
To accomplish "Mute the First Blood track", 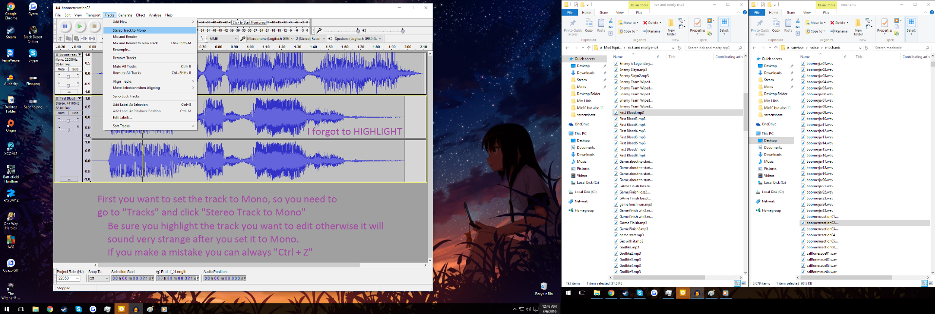I will [x=61, y=113].
